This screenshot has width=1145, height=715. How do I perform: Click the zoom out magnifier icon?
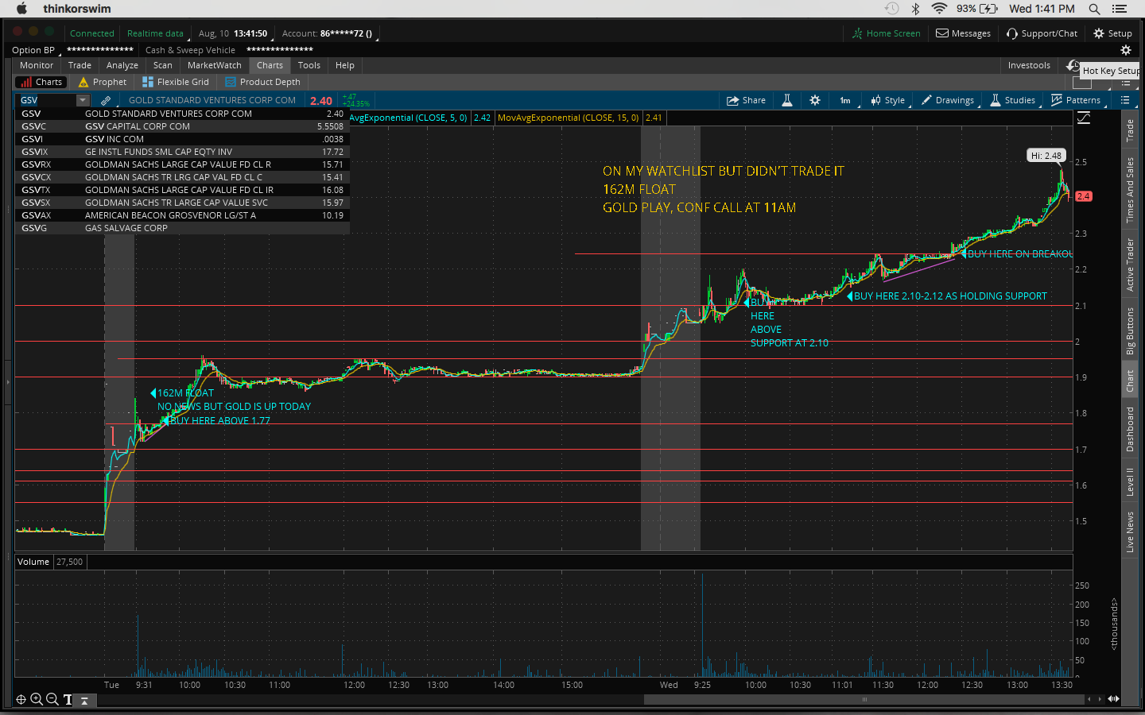52,700
